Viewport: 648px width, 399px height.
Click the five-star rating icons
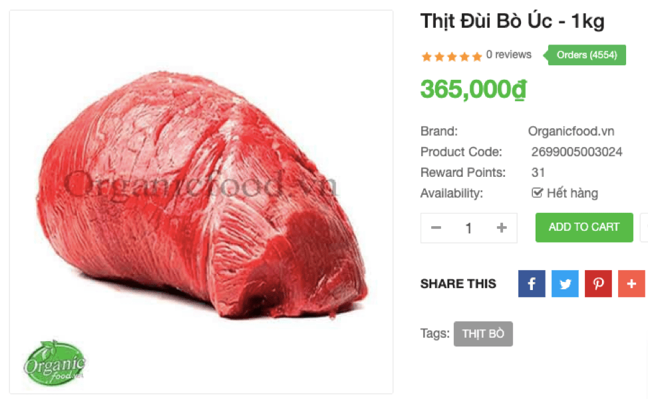coord(451,56)
